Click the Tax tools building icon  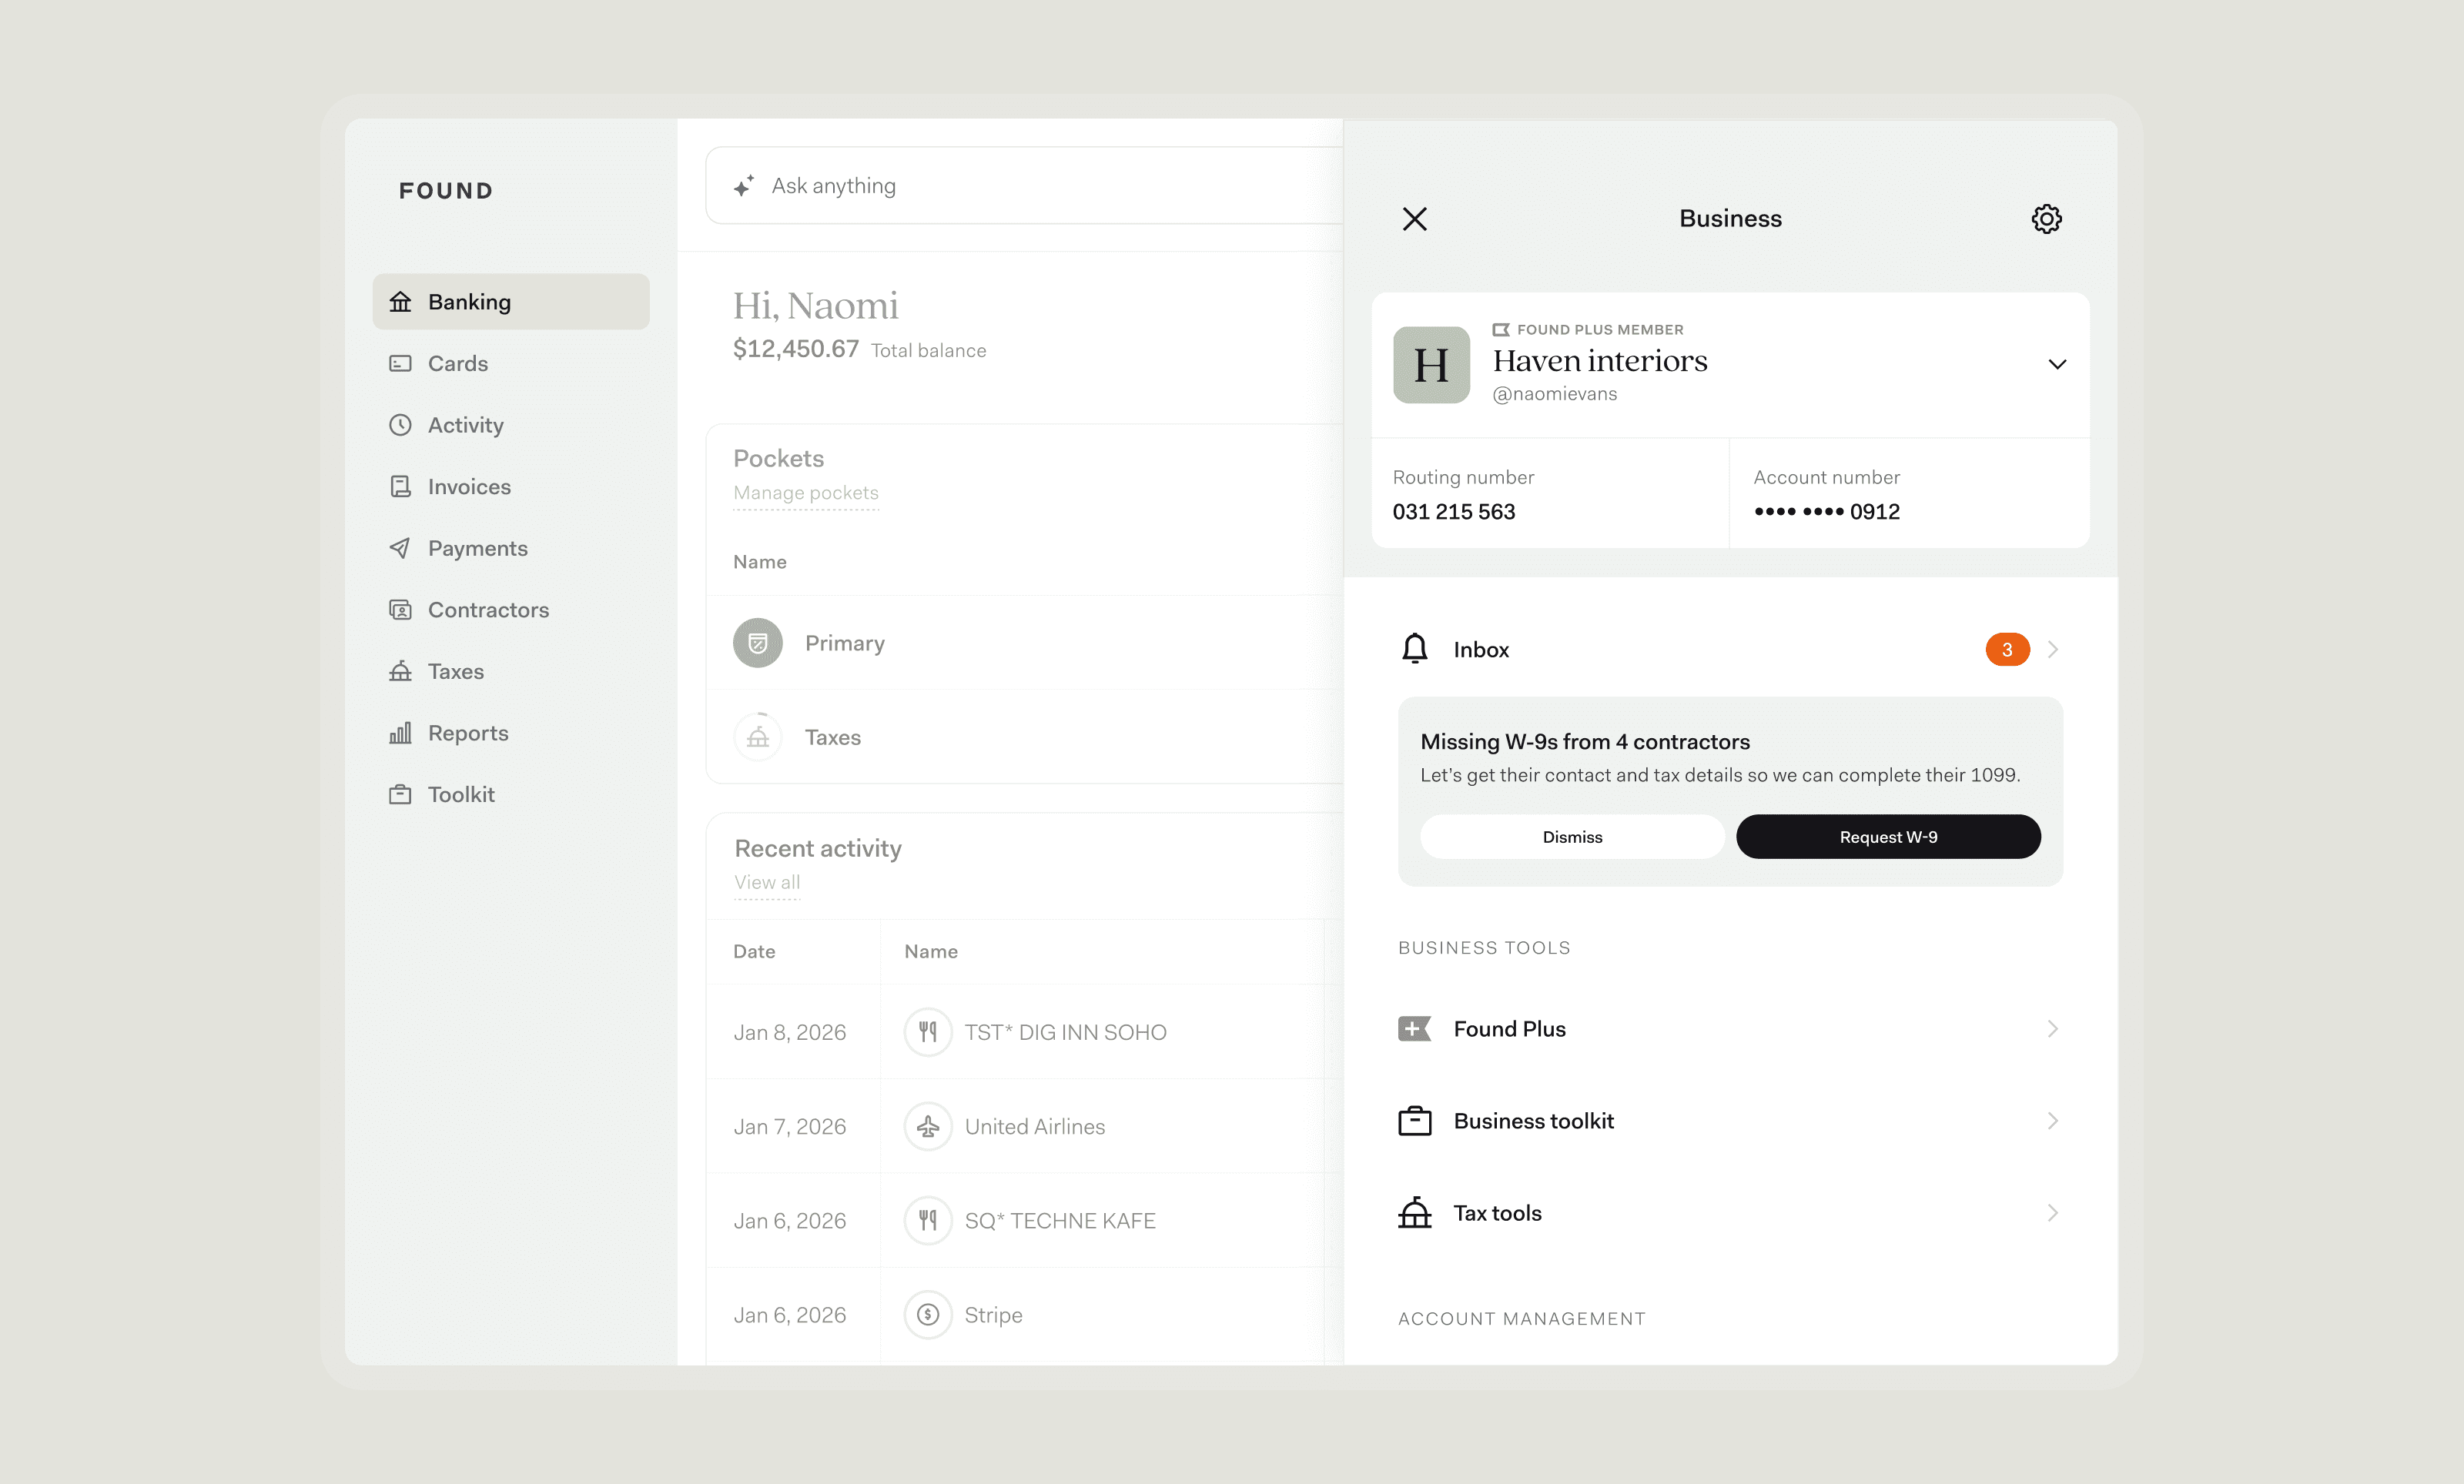(1414, 1212)
